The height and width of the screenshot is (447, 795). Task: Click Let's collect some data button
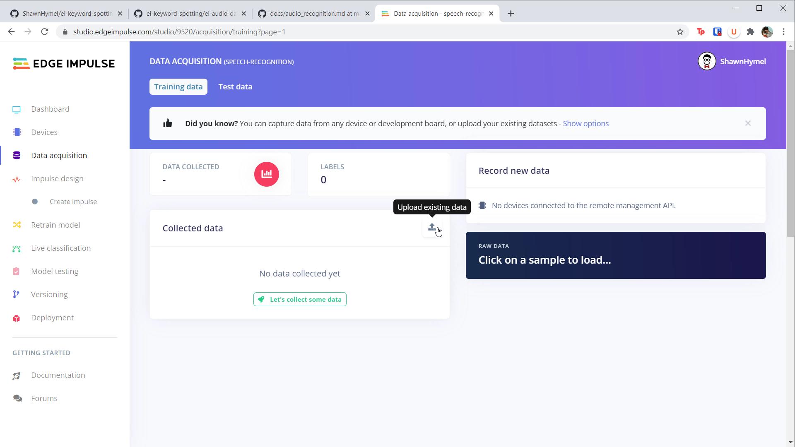coord(300,300)
